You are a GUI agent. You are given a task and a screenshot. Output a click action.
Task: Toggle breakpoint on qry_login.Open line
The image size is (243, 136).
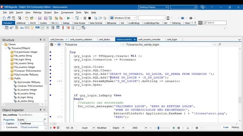[50, 84]
